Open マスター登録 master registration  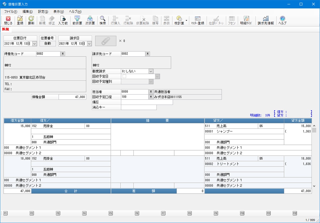coord(197,20)
